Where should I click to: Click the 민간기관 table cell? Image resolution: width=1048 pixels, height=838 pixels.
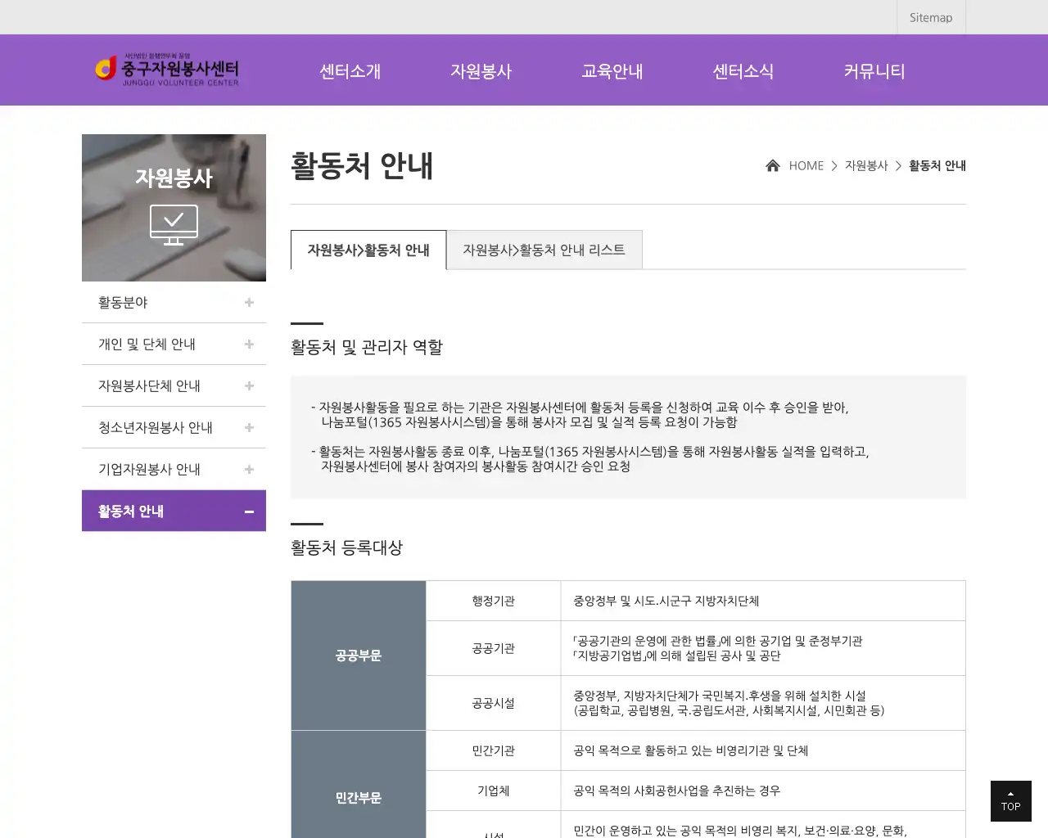tap(494, 750)
